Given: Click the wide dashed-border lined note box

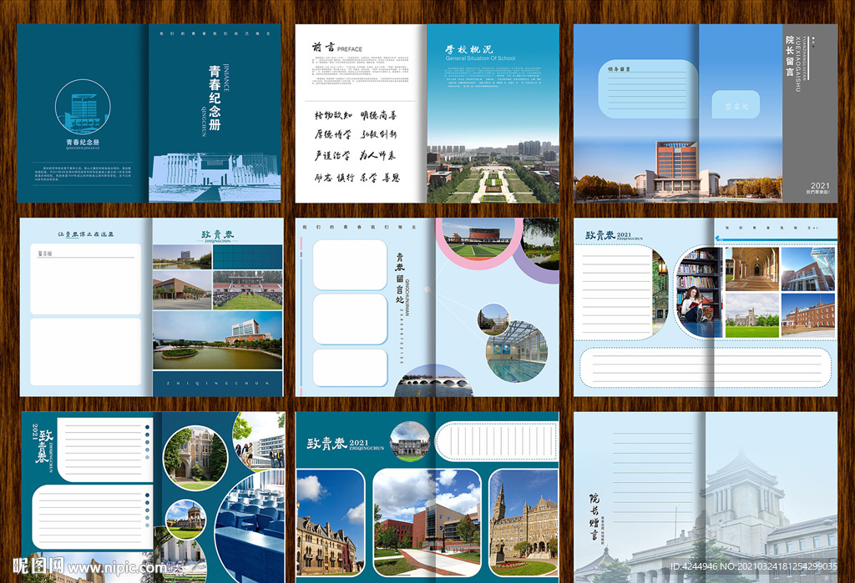Looking at the screenshot, I should 705,367.
